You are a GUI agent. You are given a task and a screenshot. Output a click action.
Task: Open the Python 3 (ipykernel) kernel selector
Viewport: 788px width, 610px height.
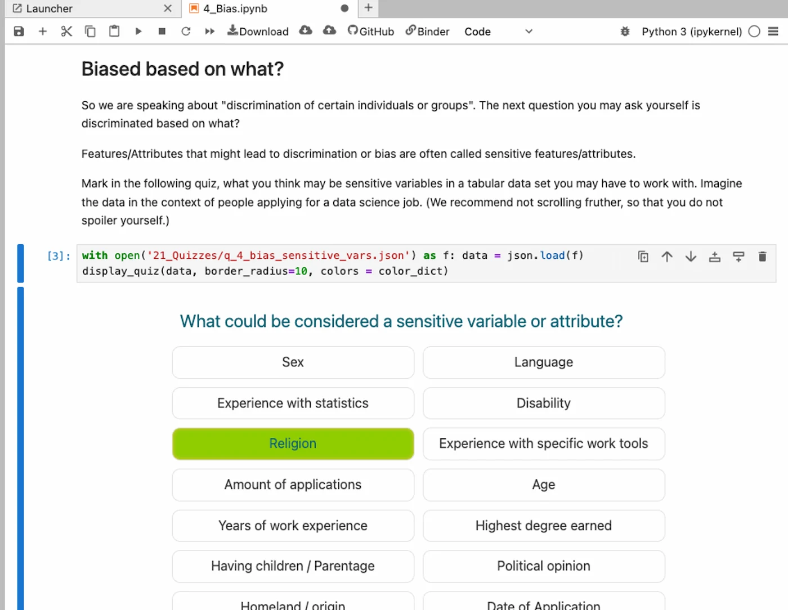(691, 32)
